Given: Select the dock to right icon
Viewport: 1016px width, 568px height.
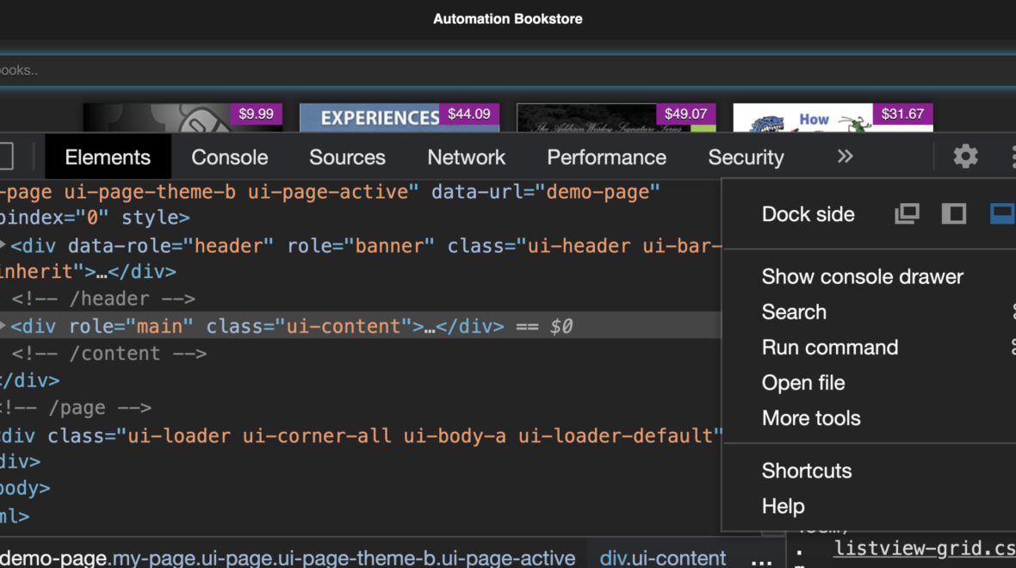Looking at the screenshot, I should [953, 213].
